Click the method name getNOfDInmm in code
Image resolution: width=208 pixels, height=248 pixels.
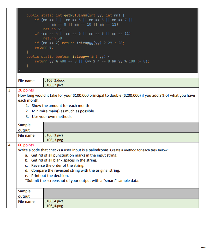(x=75, y=15)
